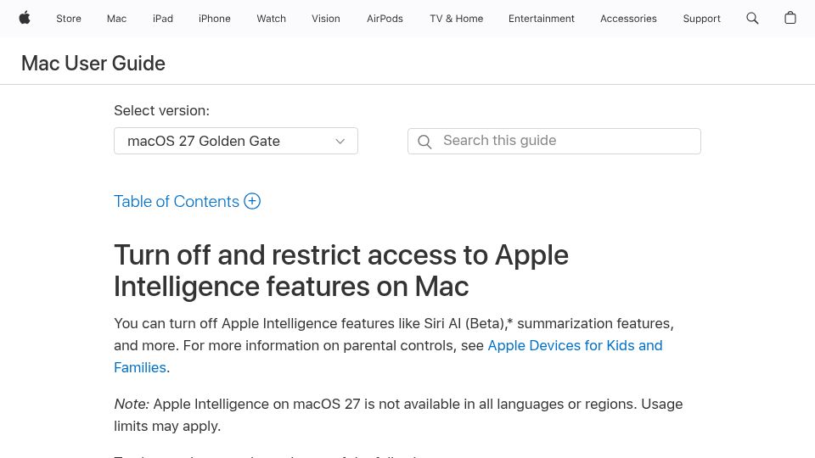Select Accessories in navigation
815x458 pixels.
coord(628,19)
